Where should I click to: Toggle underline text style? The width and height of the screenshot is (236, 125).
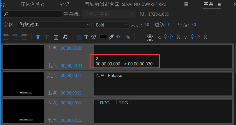56,37
